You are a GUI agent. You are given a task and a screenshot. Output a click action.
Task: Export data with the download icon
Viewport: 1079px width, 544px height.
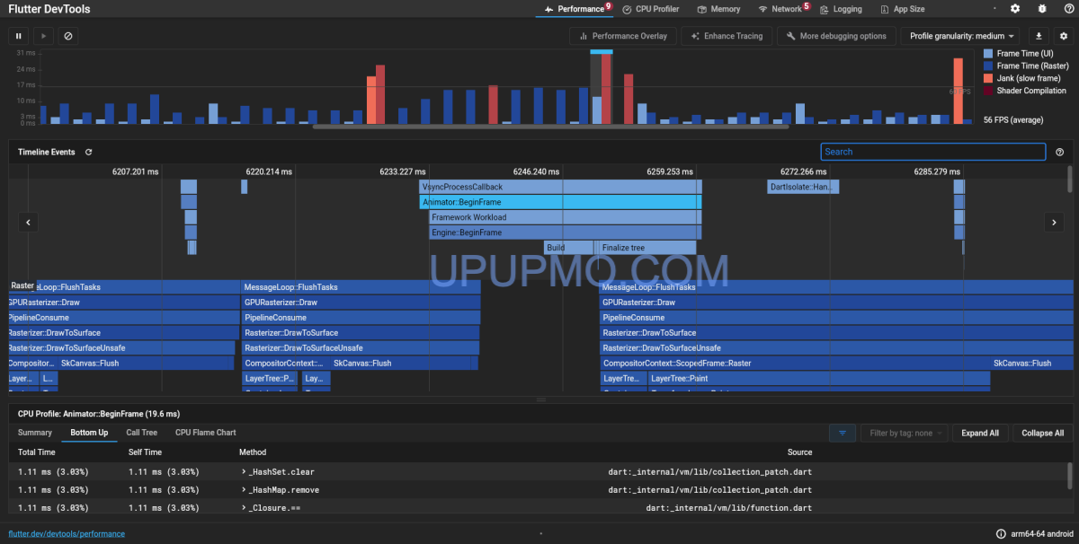pos(1039,36)
